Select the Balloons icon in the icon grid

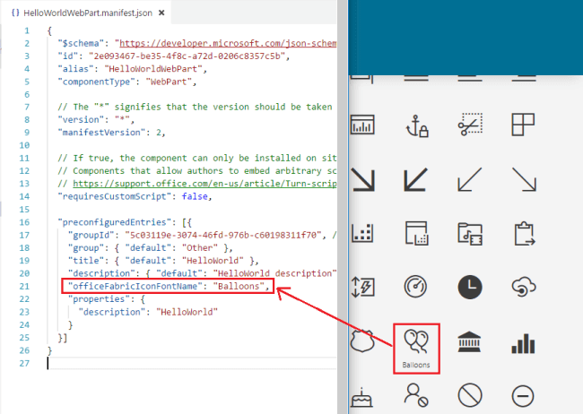[416, 341]
